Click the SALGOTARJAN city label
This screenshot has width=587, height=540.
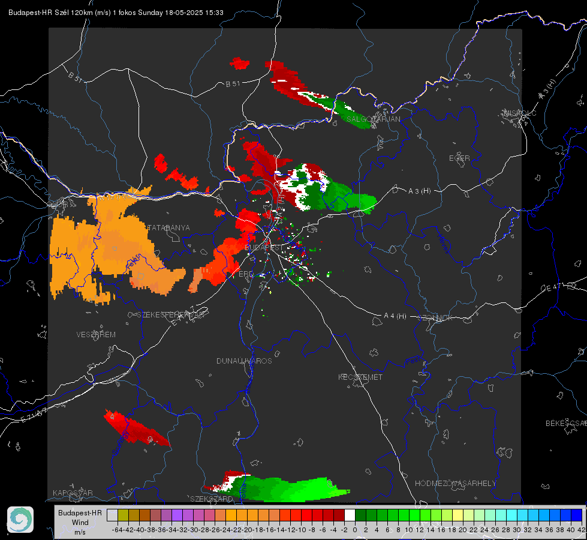coord(373,119)
